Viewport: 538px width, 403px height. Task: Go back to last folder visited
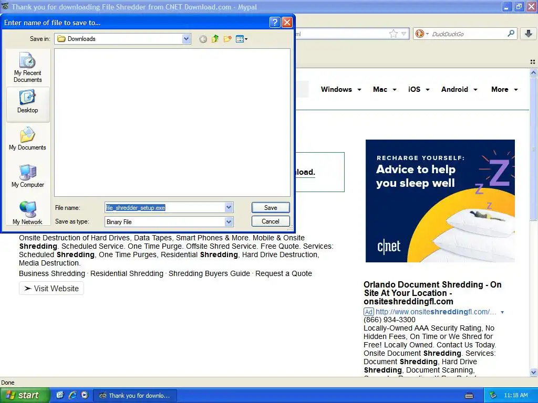203,39
